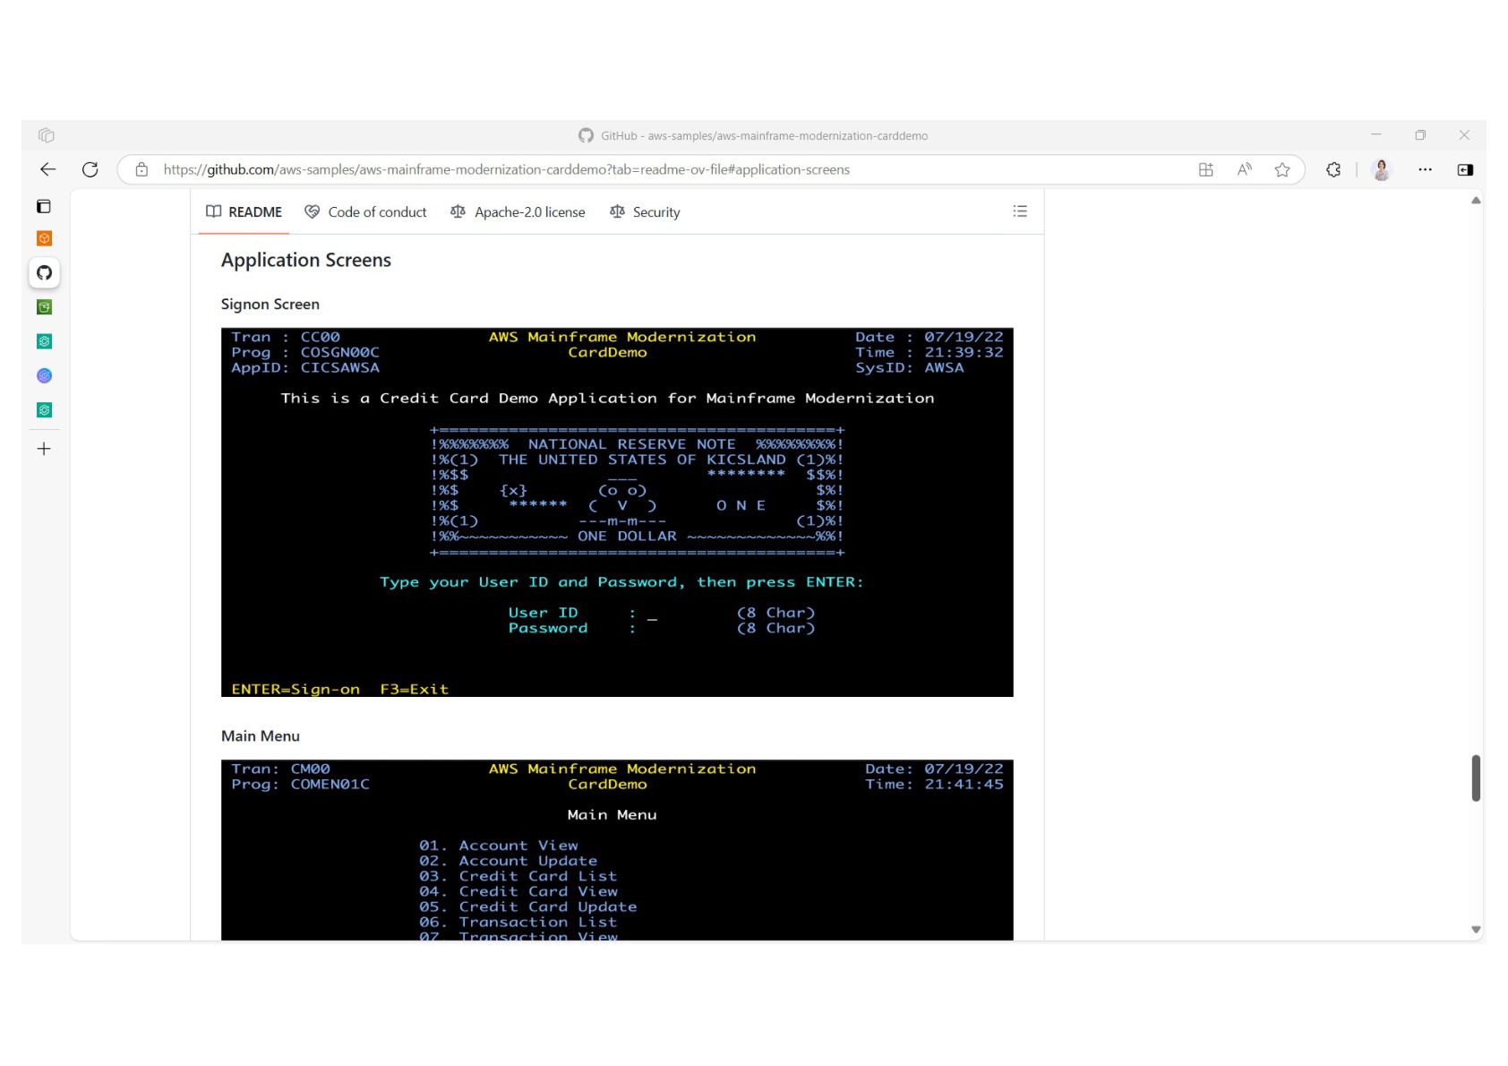1508x1066 pixels.
Task: View site information lock icon
Action: tap(141, 169)
